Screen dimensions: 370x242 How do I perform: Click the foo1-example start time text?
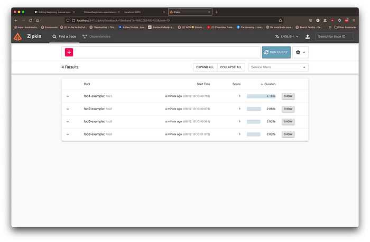pyautogui.click(x=187, y=96)
